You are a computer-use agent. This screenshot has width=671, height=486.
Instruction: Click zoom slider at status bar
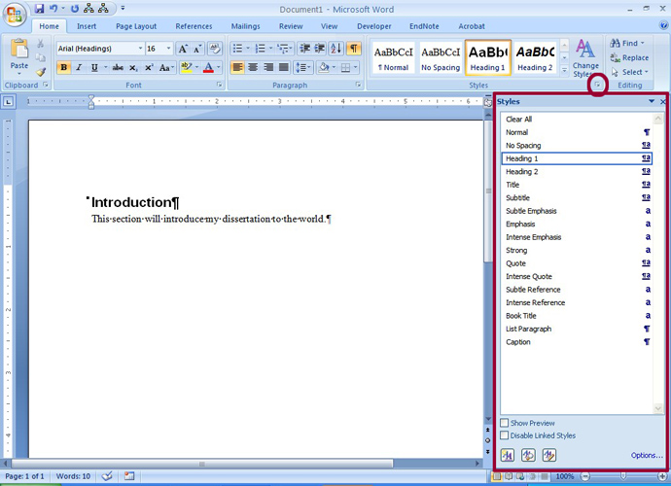pos(623,476)
